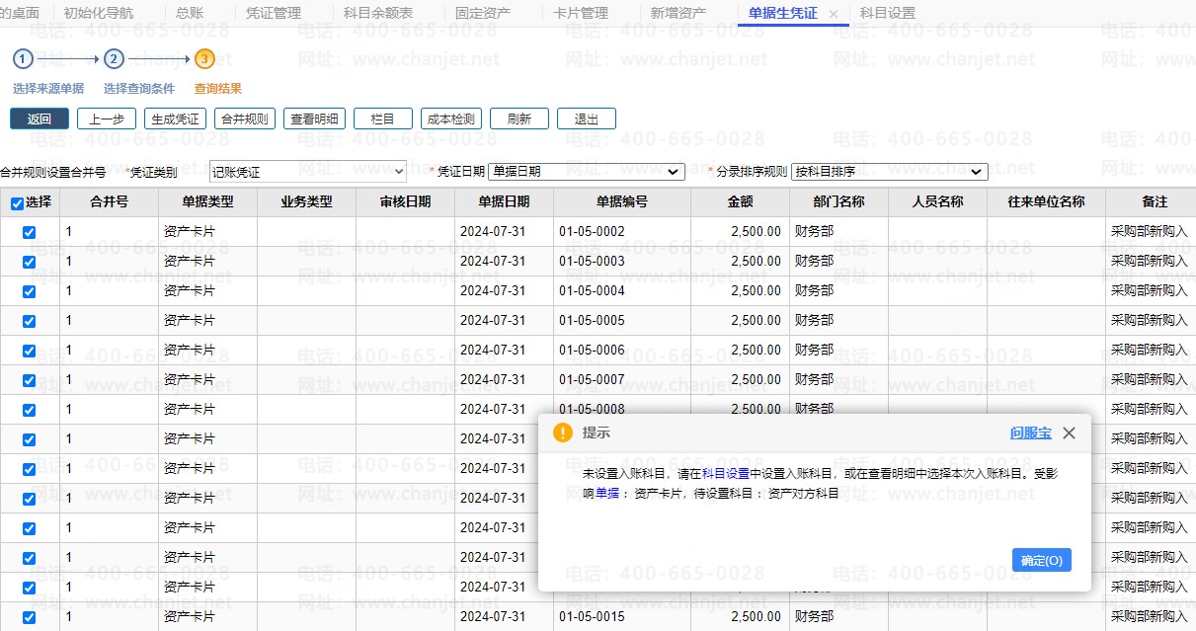Click step 2 circle 选择查询条件
Viewport: 1196px width, 631px height.
[114, 59]
